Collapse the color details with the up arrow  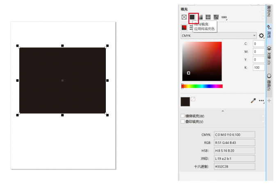223,111
